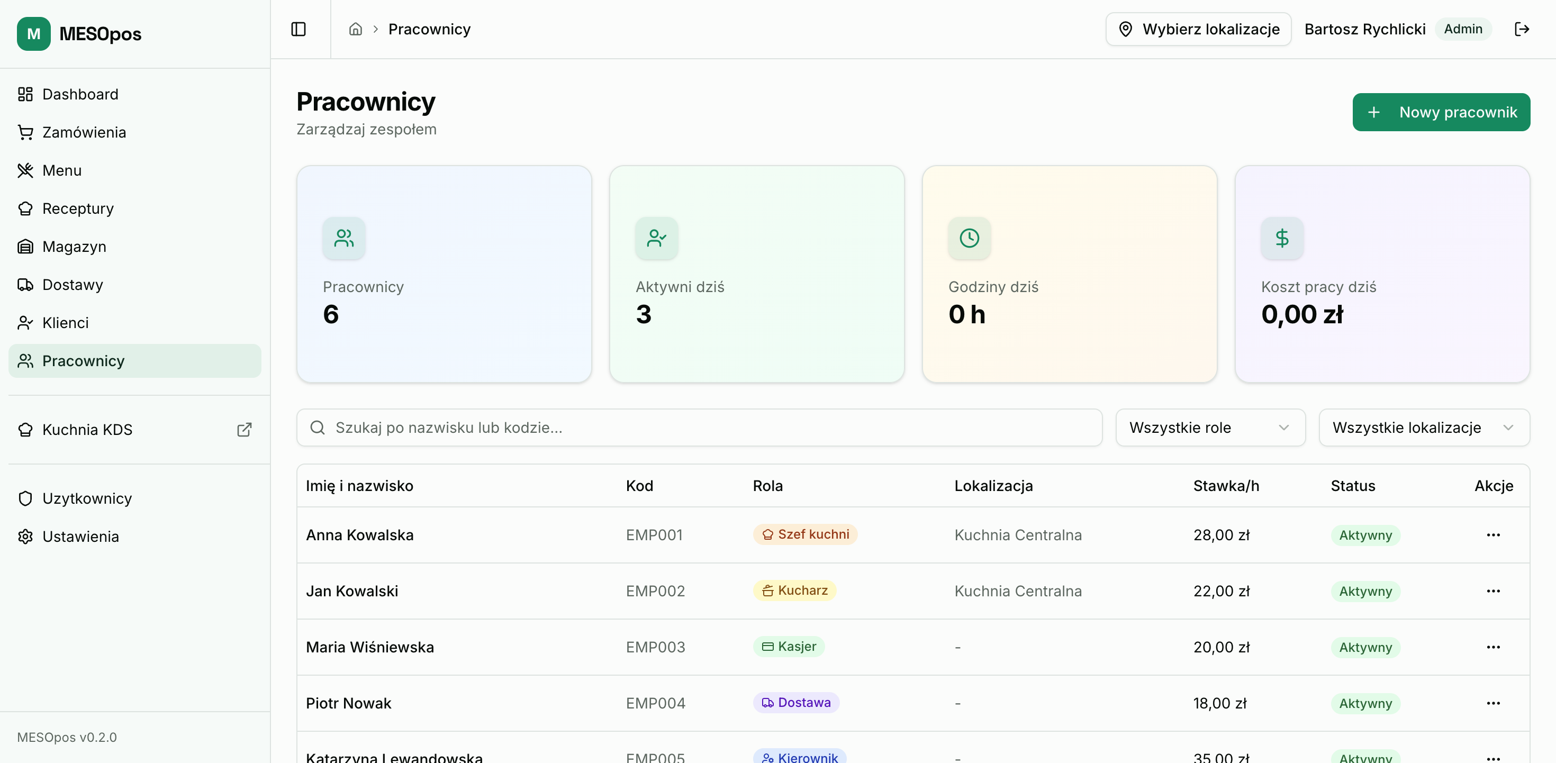Click the Szef kuchni role badge
The image size is (1556, 763).
[804, 534]
